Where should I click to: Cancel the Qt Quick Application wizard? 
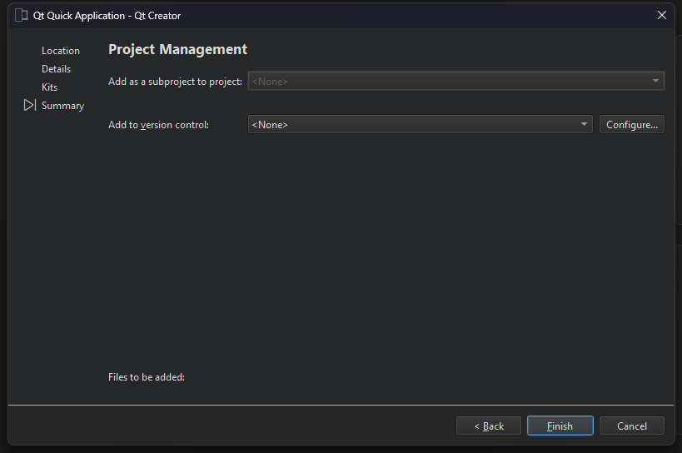click(631, 426)
